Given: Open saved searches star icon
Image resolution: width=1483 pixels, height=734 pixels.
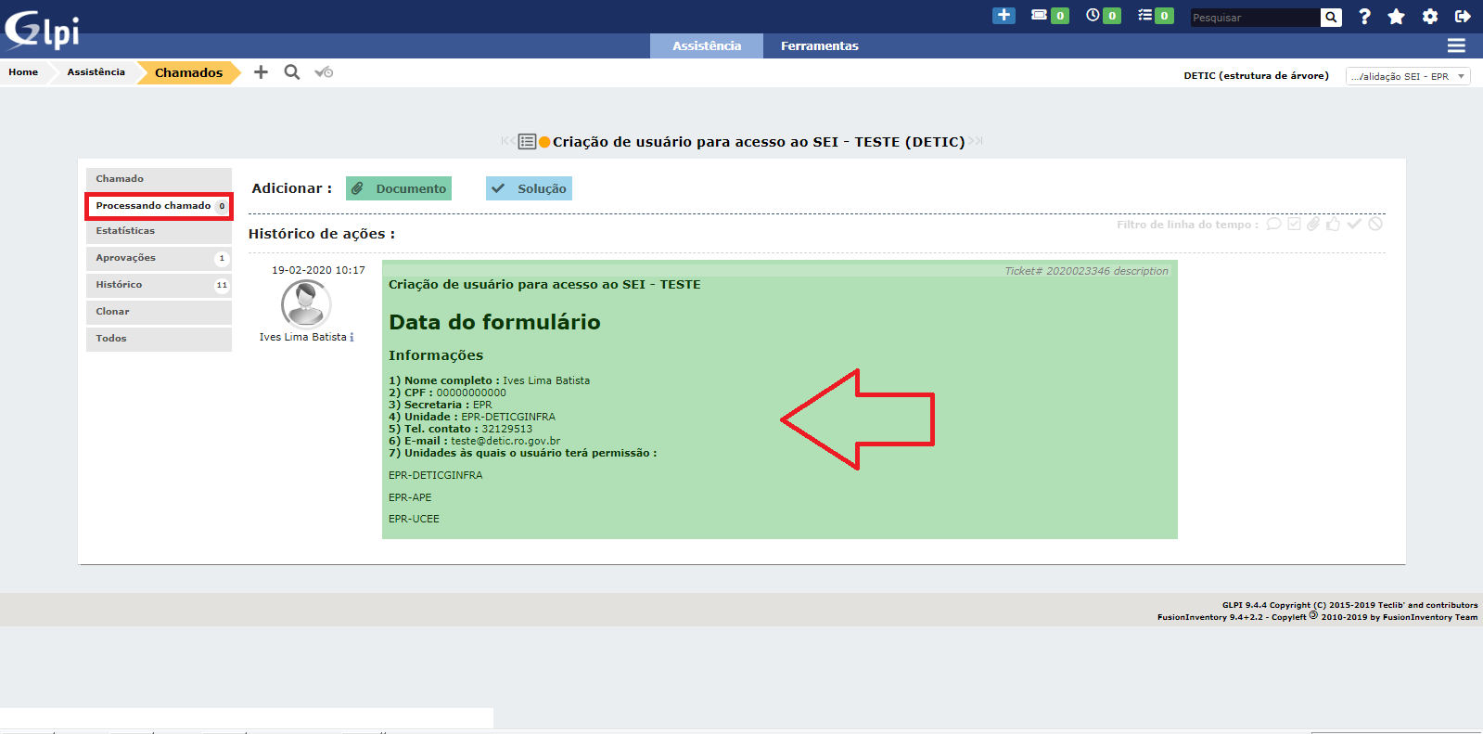Looking at the screenshot, I should point(1396,17).
